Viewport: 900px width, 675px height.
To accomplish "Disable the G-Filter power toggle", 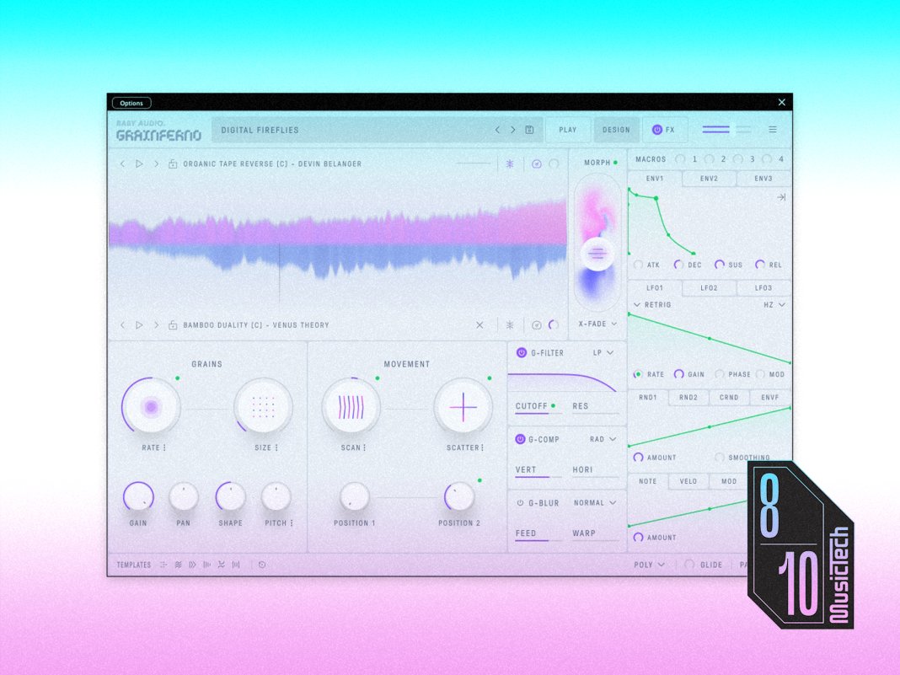I will click(x=521, y=352).
